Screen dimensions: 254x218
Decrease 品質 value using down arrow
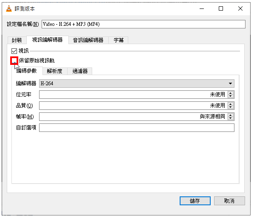(x=231, y=107)
